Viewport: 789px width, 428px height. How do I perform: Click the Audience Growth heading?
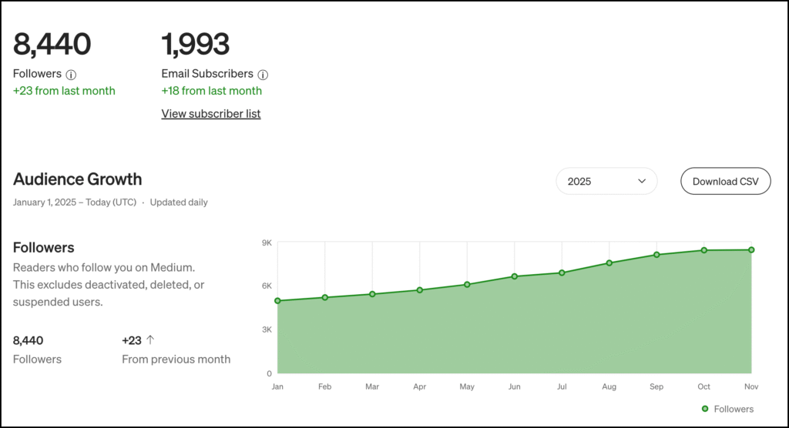pyautogui.click(x=78, y=179)
